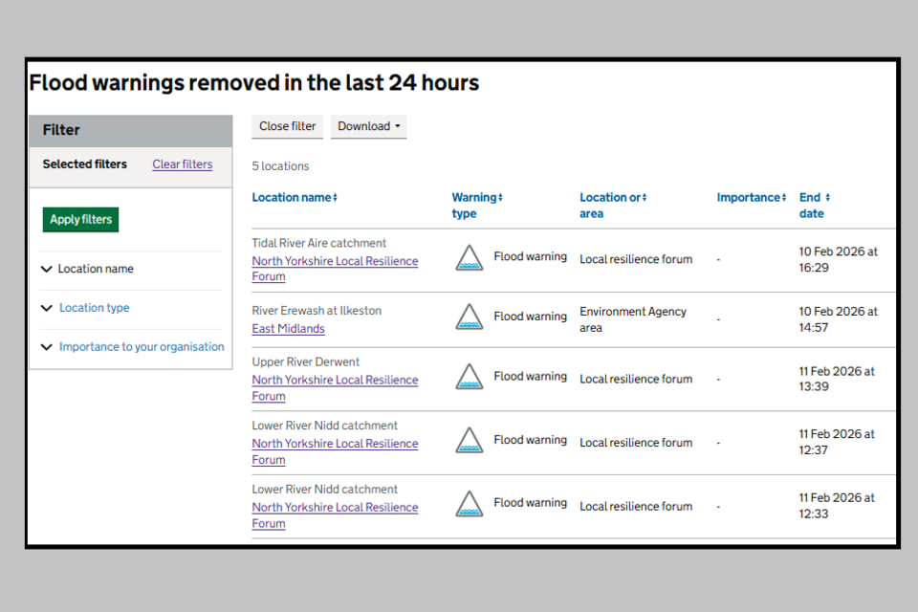The height and width of the screenshot is (612, 918).
Task: Click the green Apply filters button
Action: 81,220
